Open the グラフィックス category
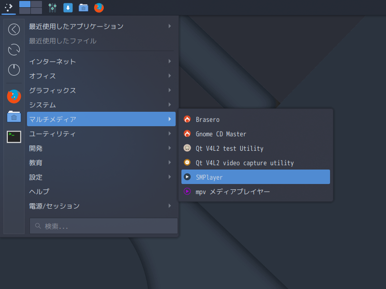Screen dimensions: 386x289 (x=101, y=91)
